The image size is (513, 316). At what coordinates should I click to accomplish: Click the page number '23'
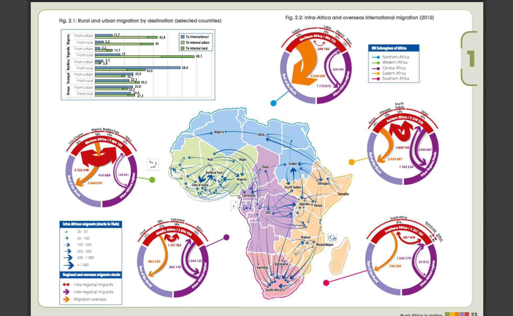point(474,314)
